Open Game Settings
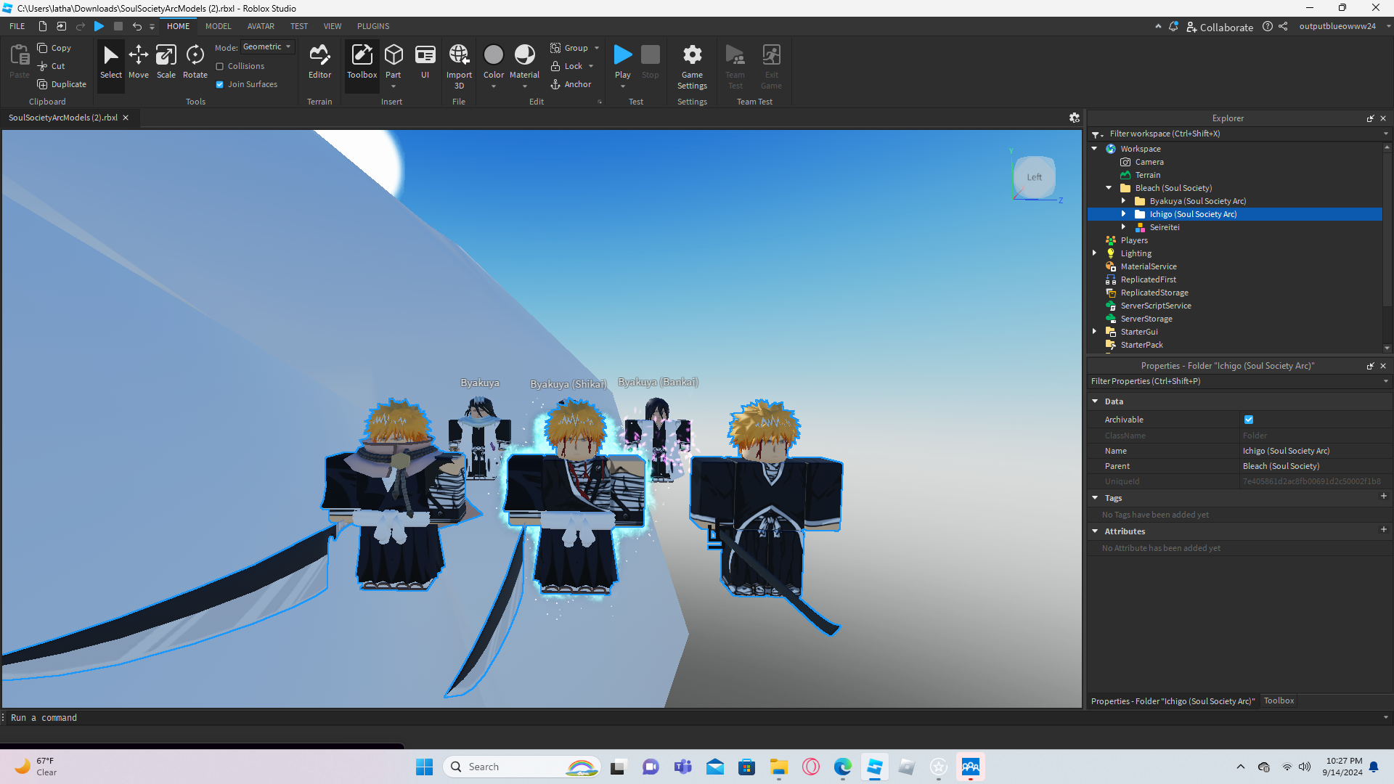 click(x=692, y=65)
